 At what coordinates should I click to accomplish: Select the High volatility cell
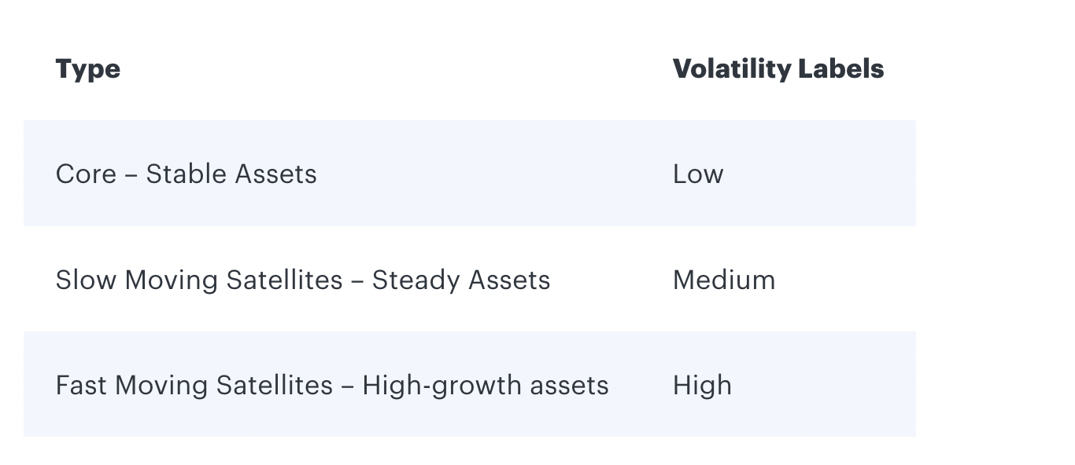[x=703, y=385]
